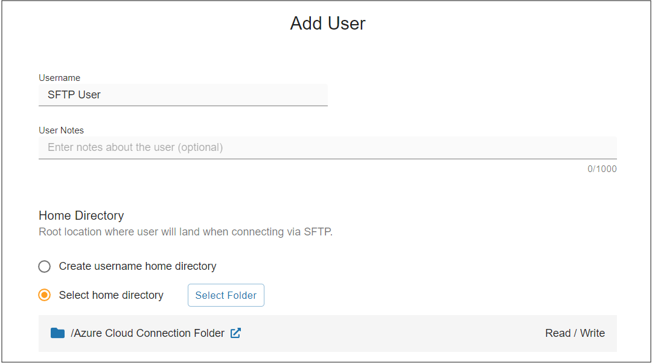Focus the Username input field
The height and width of the screenshot is (364, 652).
pos(183,95)
